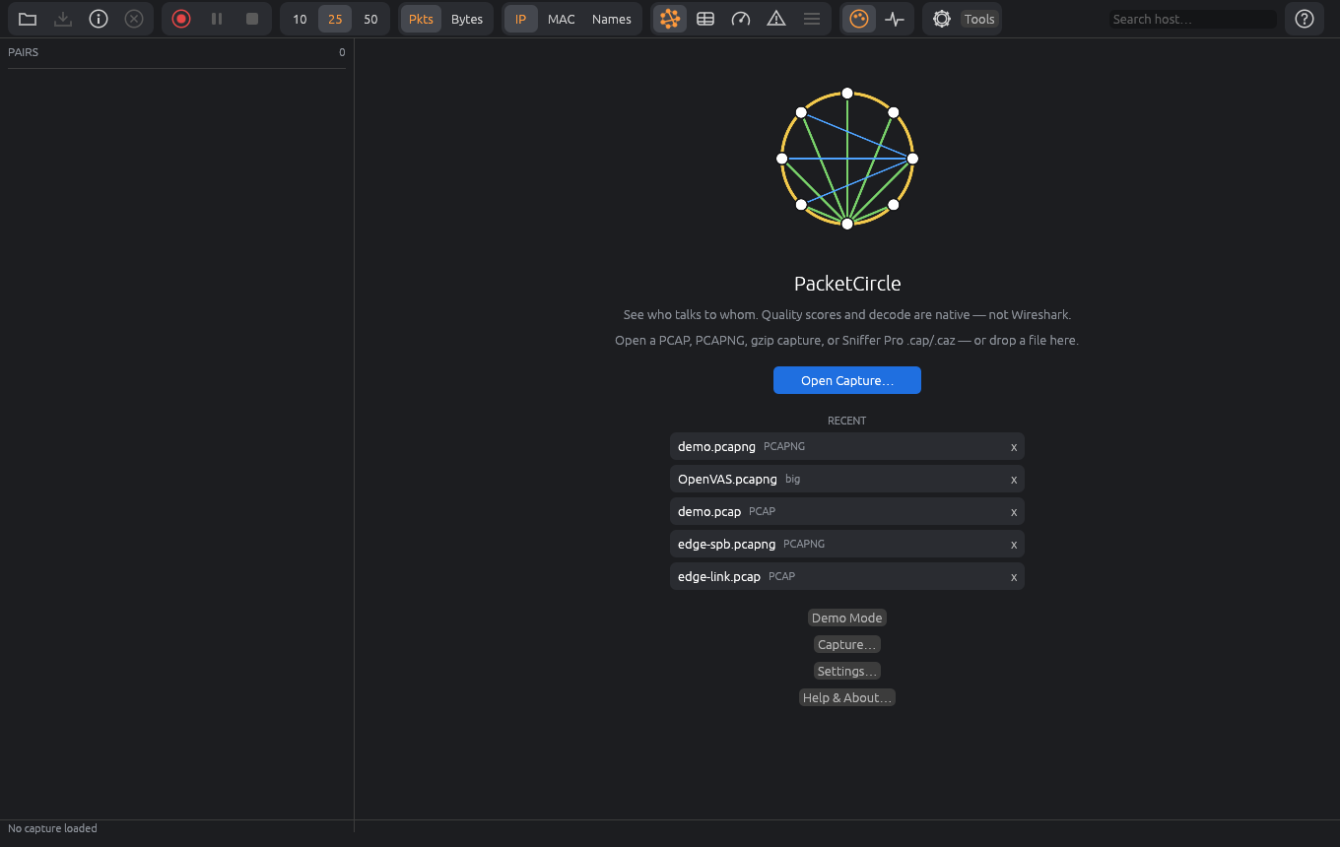Viewport: 1340px width, 847px height.
Task: Open help question mark icon
Action: pyautogui.click(x=1305, y=19)
